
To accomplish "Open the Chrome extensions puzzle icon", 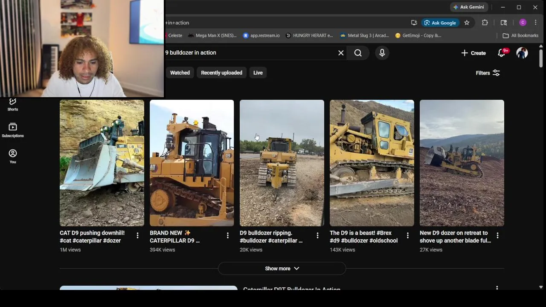I will pos(485,23).
